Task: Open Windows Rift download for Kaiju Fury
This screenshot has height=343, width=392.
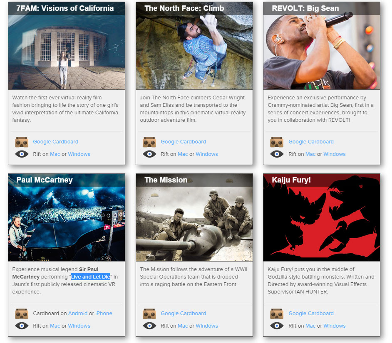Action: (x=335, y=326)
